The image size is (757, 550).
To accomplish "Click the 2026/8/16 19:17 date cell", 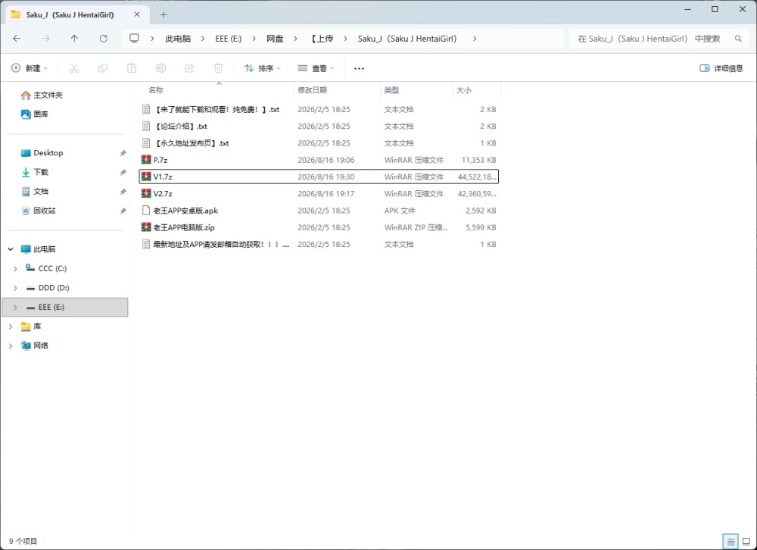I will [x=326, y=194].
